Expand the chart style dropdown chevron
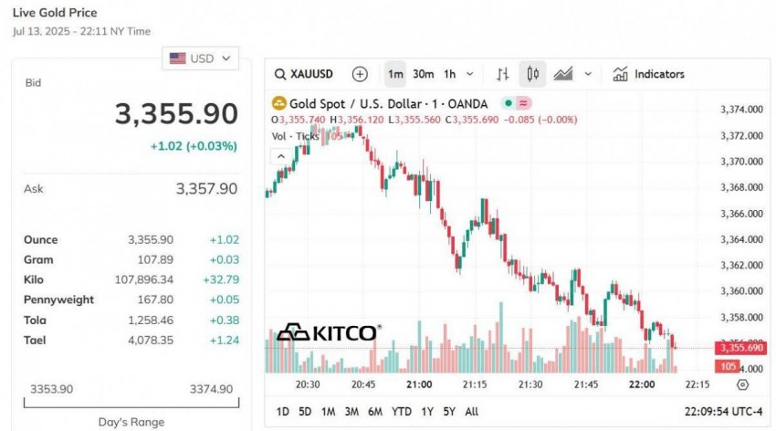776x431 pixels. (588, 74)
